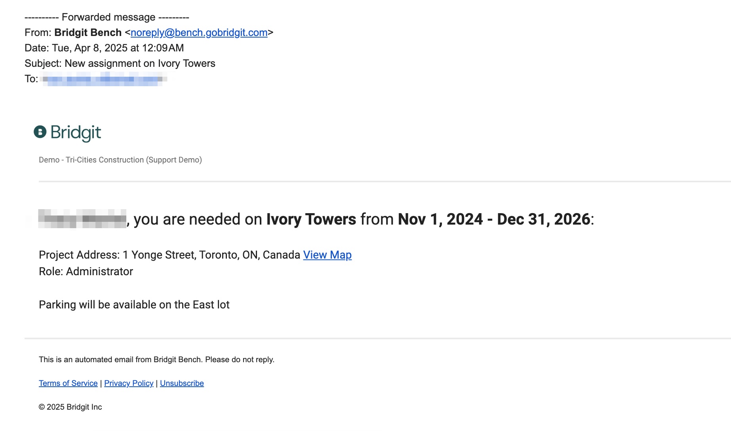This screenshot has width=731, height=431.
Task: Click the date range 'Nov 1, 2024 - Dec 31, 2026'
Action: [x=494, y=219]
